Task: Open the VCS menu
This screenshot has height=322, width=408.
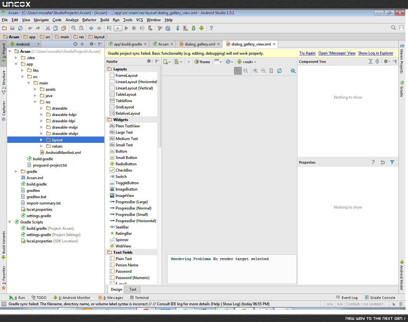Action: point(140,20)
